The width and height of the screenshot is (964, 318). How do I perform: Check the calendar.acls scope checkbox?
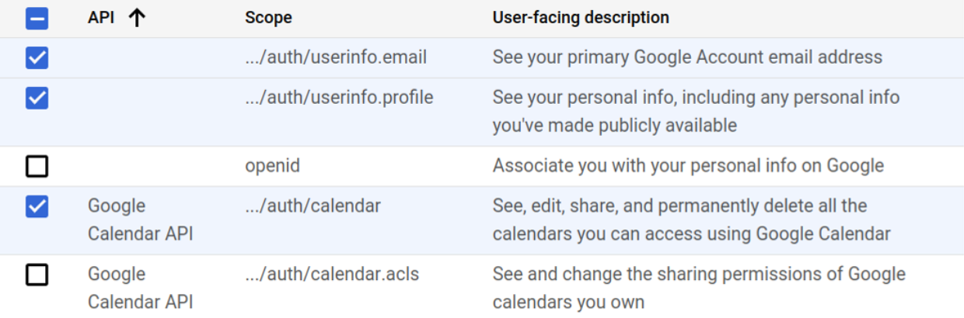[37, 275]
